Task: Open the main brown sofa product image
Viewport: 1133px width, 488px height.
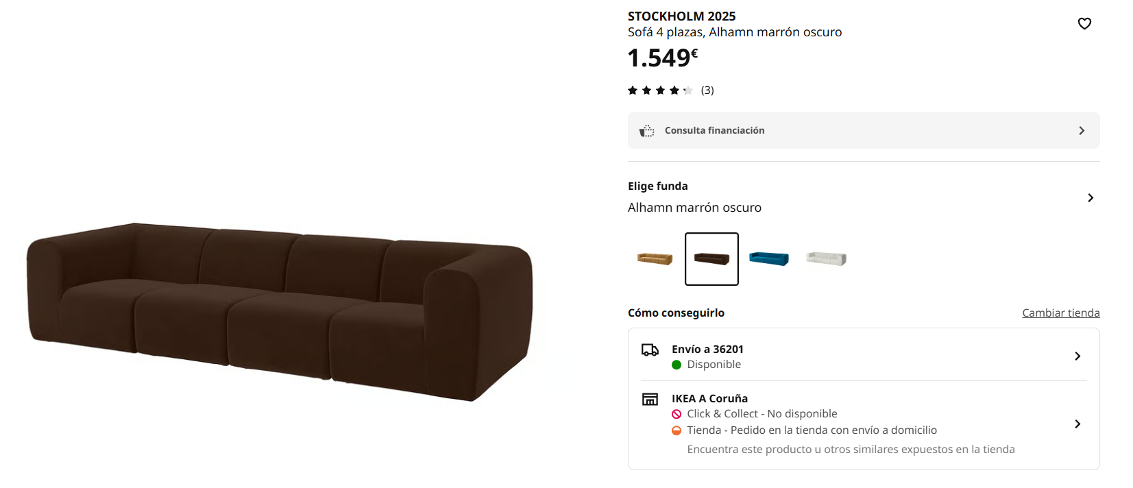Action: pyautogui.click(x=280, y=312)
